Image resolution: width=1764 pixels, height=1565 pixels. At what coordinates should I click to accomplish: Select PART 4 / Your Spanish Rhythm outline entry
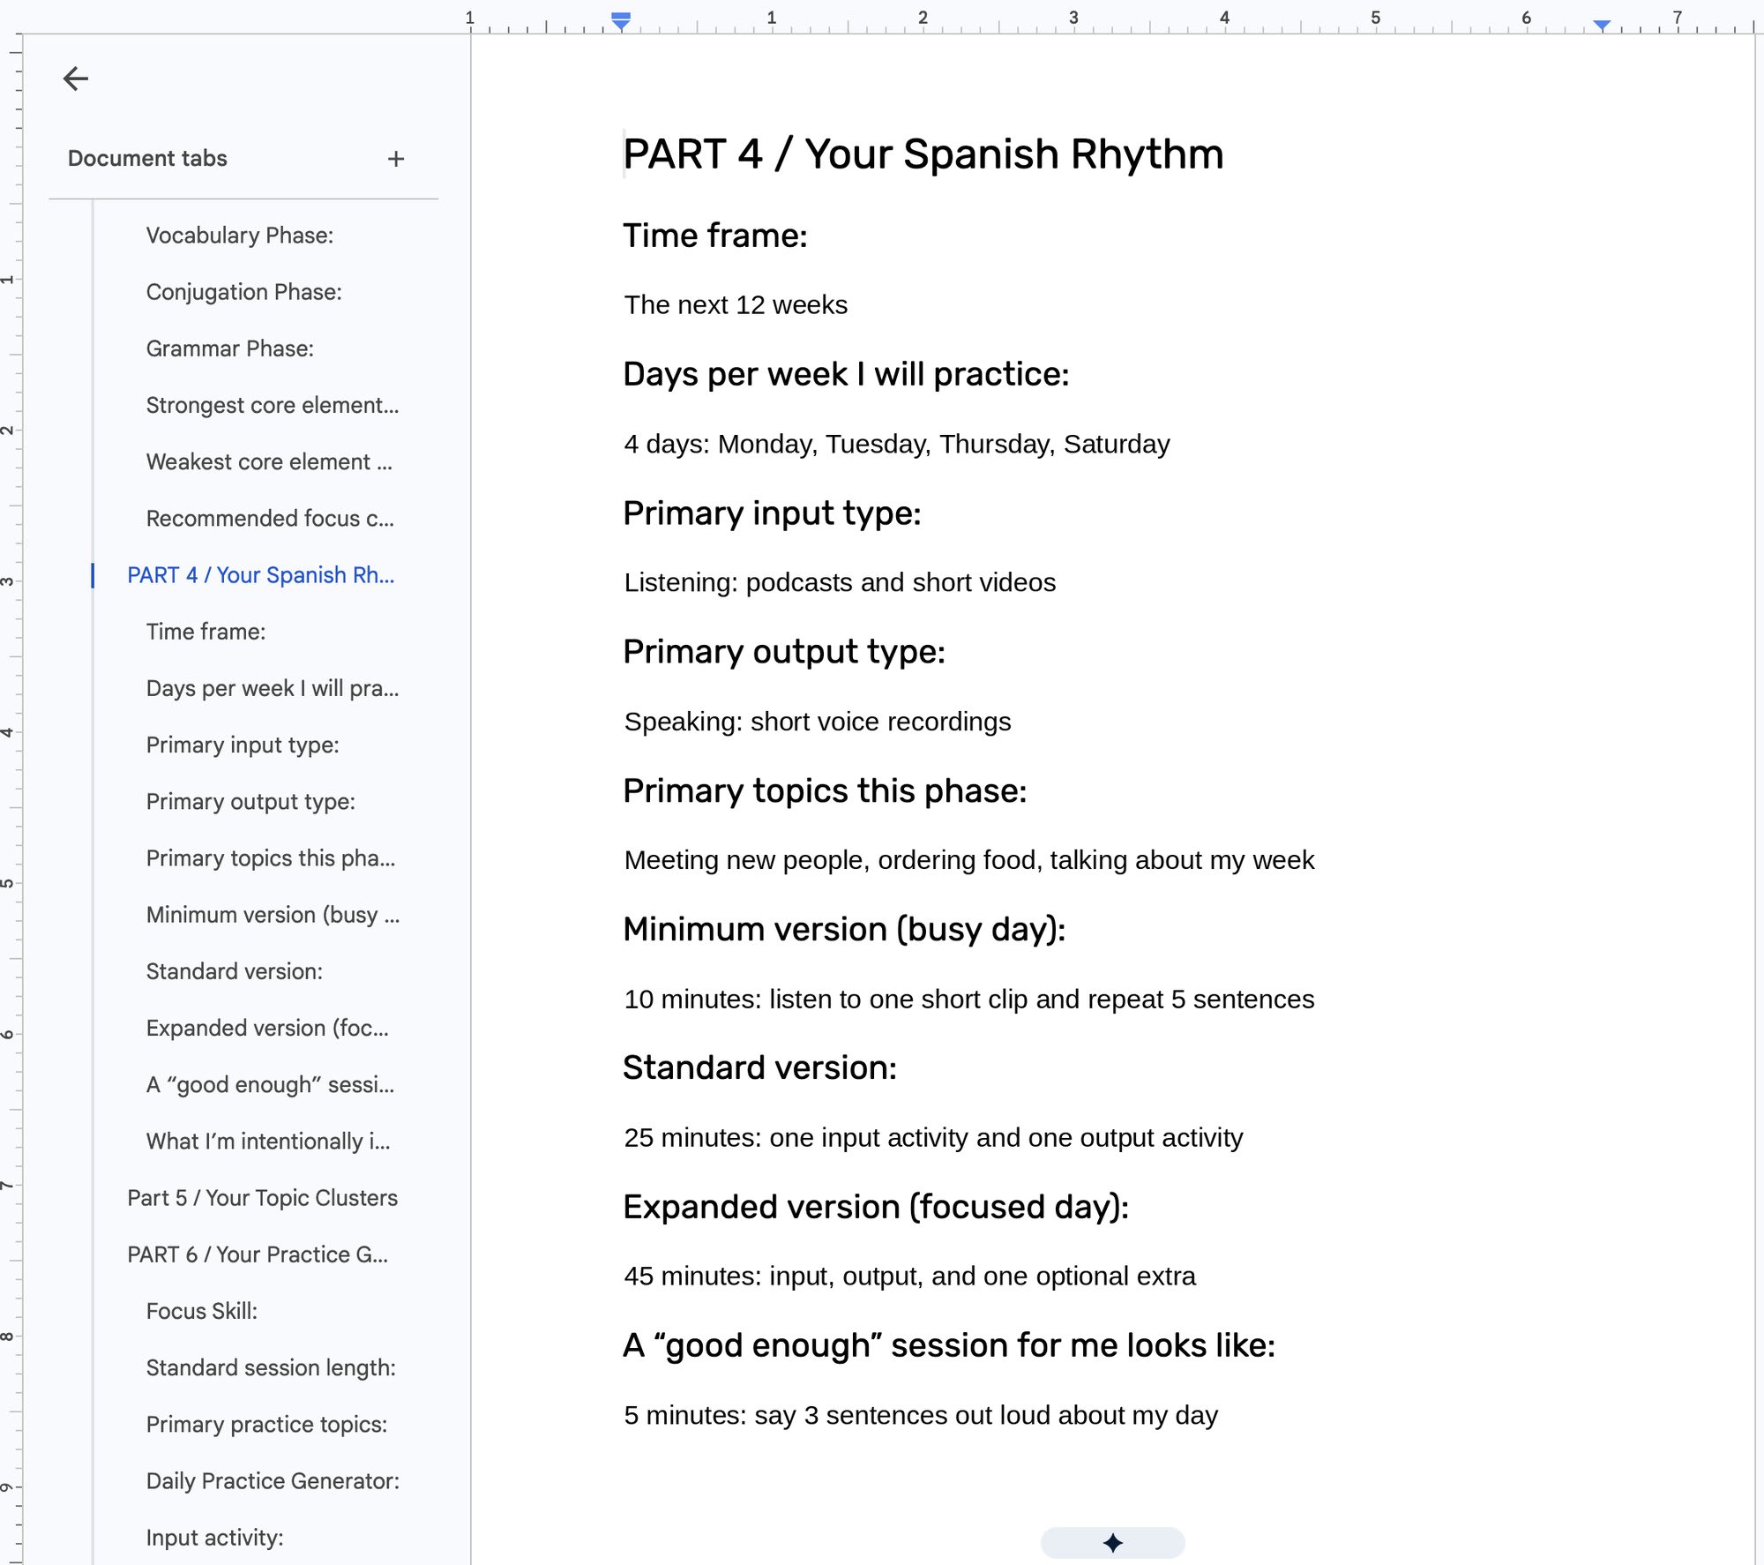[261, 575]
